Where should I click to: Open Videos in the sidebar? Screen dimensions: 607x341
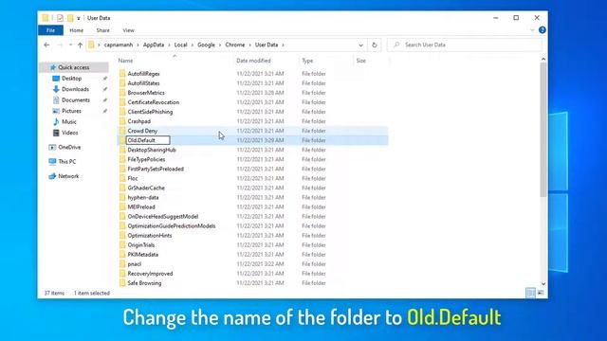69,133
